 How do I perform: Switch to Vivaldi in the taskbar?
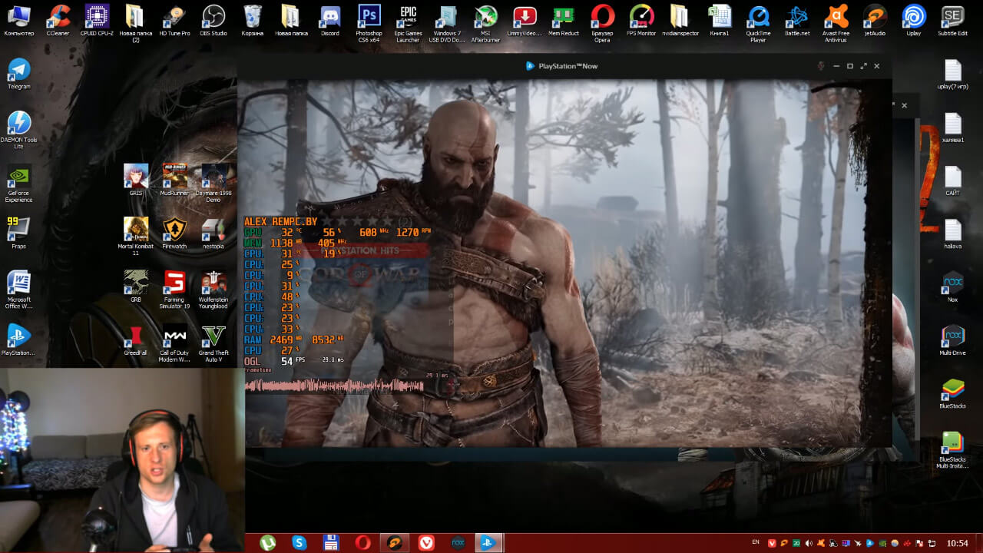426,543
